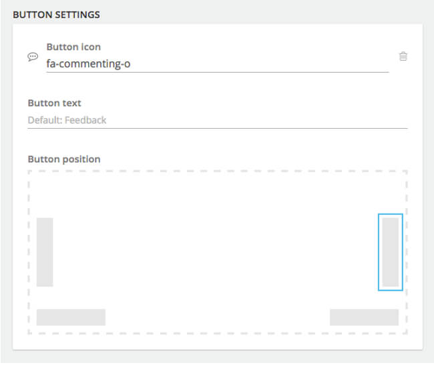The height and width of the screenshot is (367, 434).
Task: Click the empty center of position preview
Action: click(217, 252)
